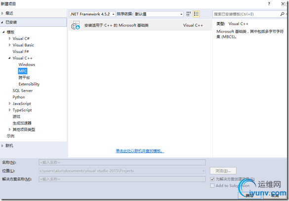
Task: Select 跨平台 under Visual C++
Action: (24, 77)
